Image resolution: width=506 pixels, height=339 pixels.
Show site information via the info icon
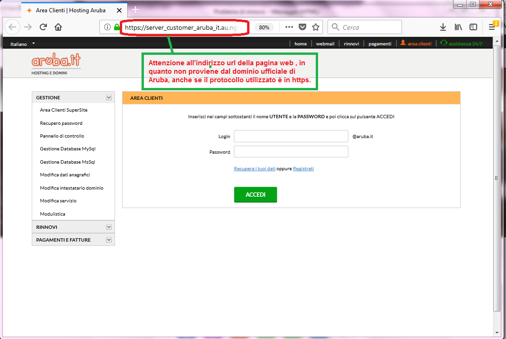pyautogui.click(x=107, y=27)
